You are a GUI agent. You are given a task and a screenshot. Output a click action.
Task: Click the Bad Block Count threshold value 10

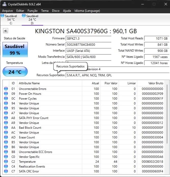(x=134, y=127)
